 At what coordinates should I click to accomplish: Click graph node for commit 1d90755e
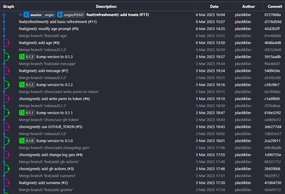(x=9, y=155)
